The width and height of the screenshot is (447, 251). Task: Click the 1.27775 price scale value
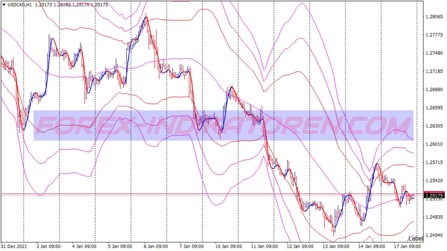click(434, 35)
